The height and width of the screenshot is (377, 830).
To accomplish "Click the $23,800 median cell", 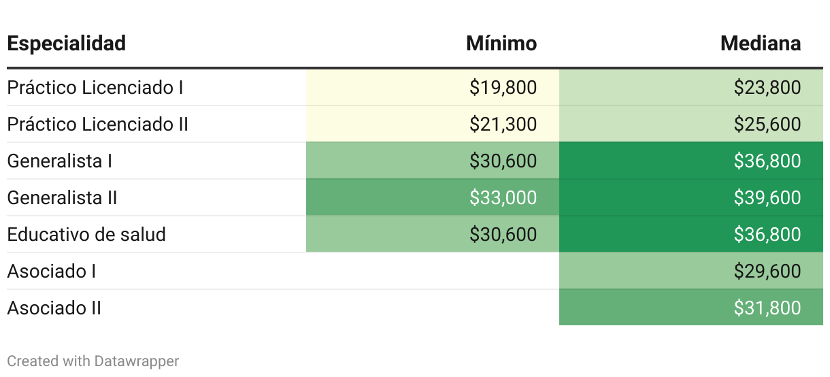I will tap(767, 87).
